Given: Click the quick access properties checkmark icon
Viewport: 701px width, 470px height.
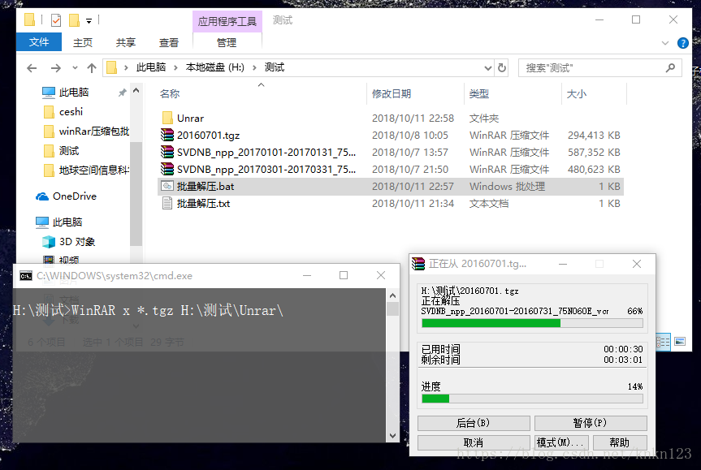Looking at the screenshot, I should point(56,20).
